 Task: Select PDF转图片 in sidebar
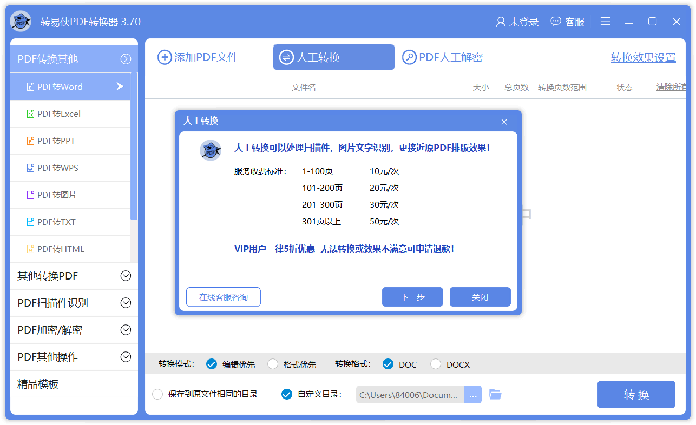point(70,195)
